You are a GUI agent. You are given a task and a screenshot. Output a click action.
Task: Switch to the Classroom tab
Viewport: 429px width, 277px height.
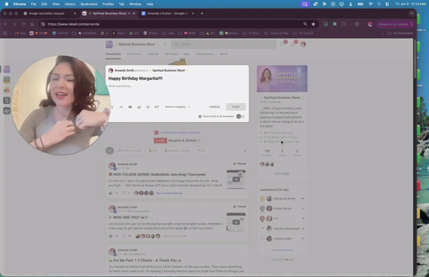134,54
